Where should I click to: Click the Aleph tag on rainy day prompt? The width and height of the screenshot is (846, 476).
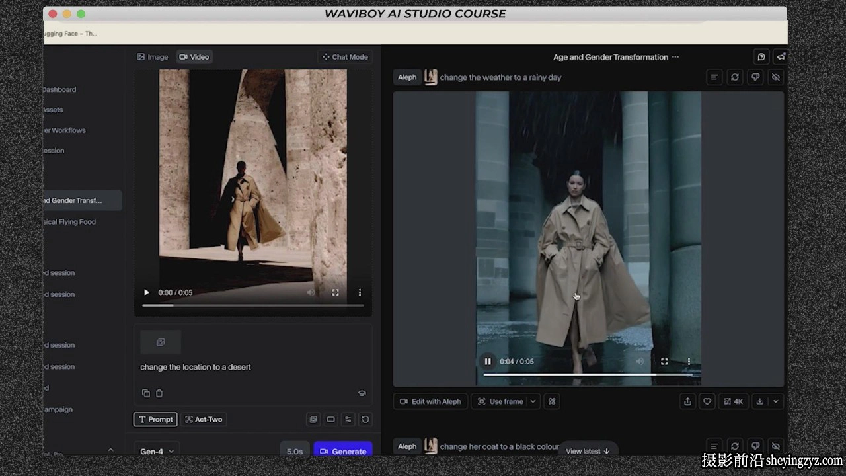point(407,77)
